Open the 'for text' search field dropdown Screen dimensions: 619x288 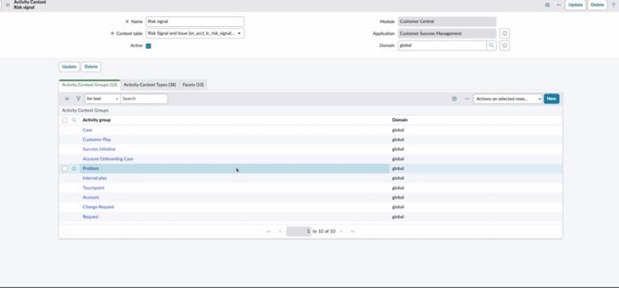tap(102, 98)
